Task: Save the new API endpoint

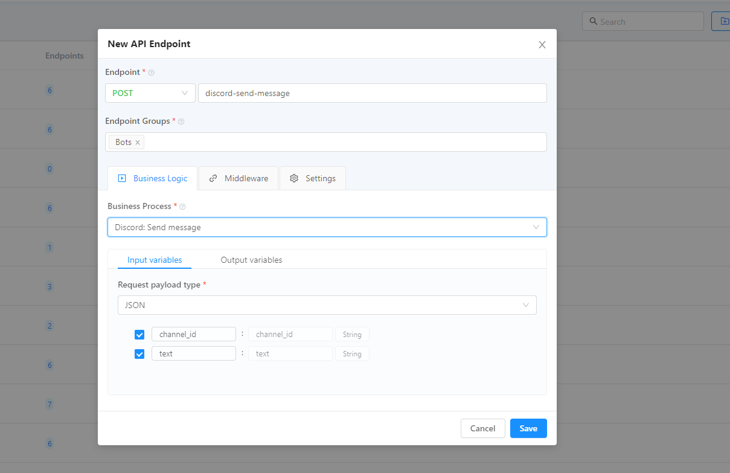Action: (528, 428)
